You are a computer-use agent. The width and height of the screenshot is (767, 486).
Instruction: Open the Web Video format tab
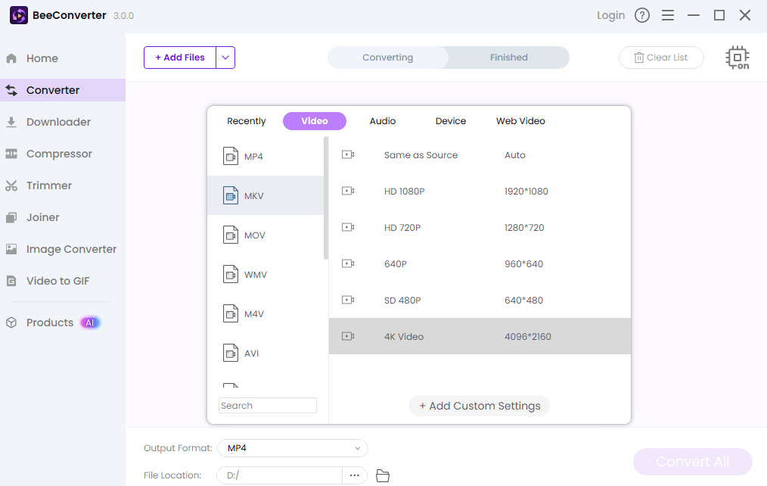click(520, 121)
